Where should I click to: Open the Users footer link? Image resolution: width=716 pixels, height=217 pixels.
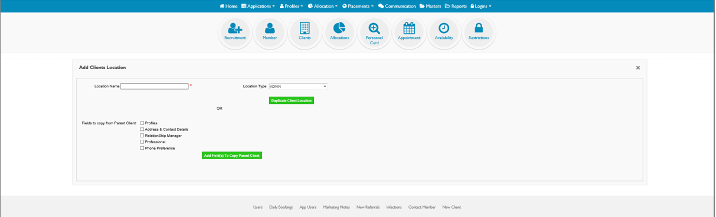pos(258,208)
